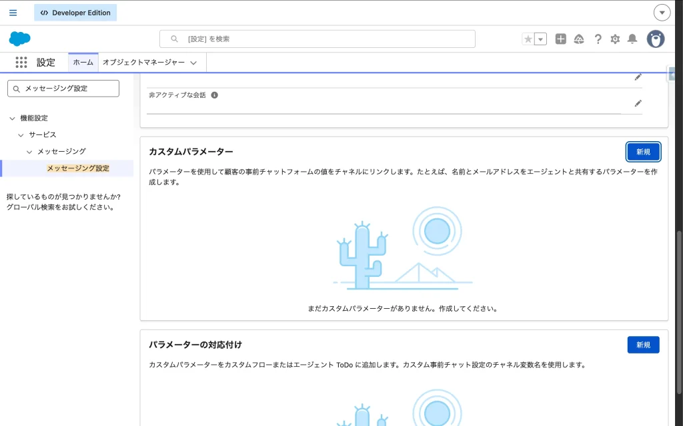Screen dimensions: 683x426
Task: Select メッセージング設定 in the sidebar tree
Action: tap(78, 168)
